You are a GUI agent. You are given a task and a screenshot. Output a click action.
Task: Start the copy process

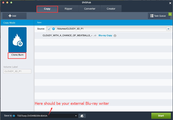pos(161,116)
